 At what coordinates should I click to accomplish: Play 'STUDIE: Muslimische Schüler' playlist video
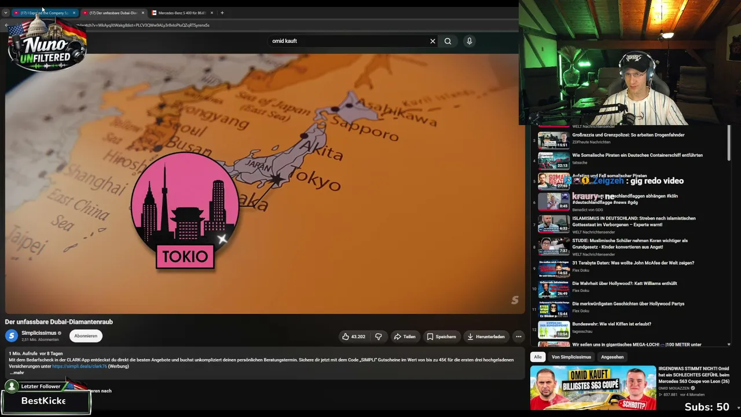630,244
